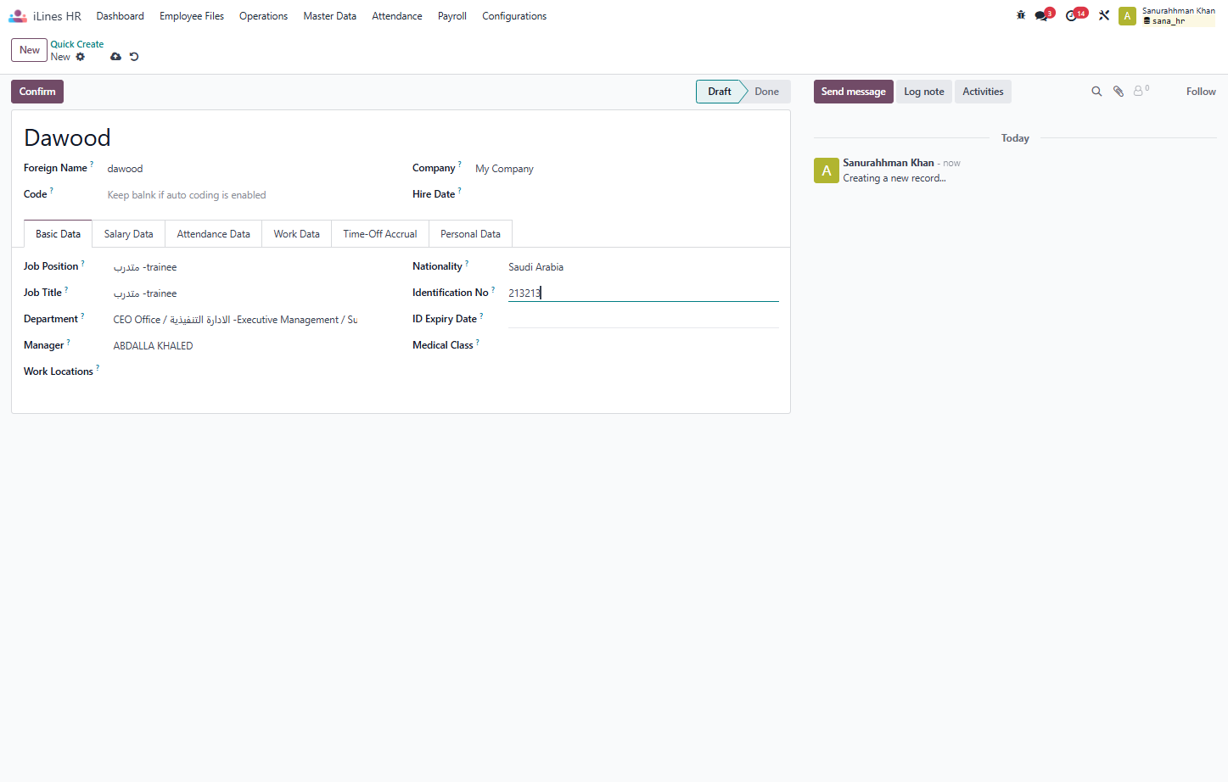Click the Identification No input field

(643, 293)
